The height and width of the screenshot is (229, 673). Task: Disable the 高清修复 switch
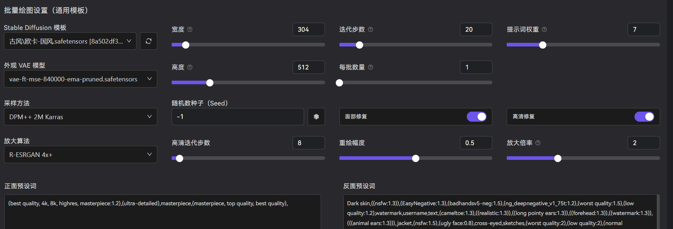pyautogui.click(x=644, y=117)
